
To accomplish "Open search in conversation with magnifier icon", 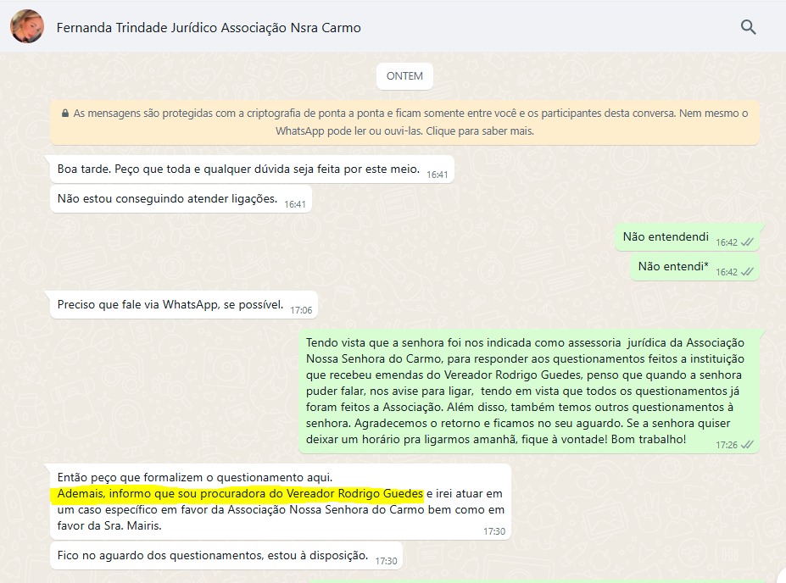I will tap(748, 27).
